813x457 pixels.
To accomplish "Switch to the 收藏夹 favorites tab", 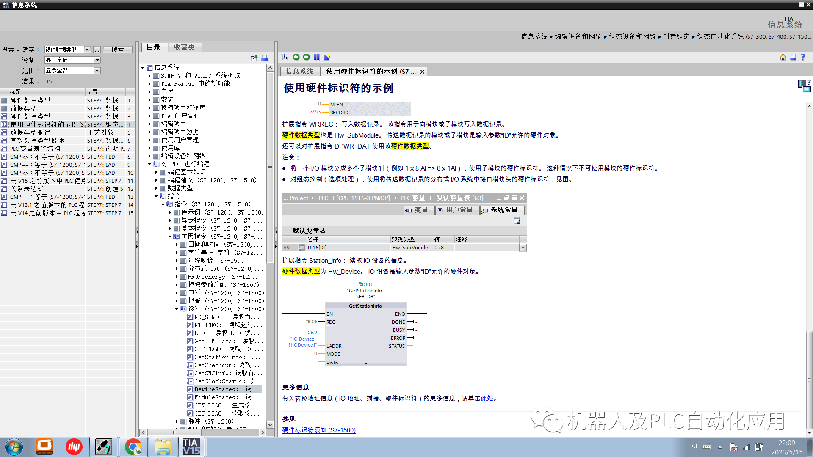I will (184, 47).
